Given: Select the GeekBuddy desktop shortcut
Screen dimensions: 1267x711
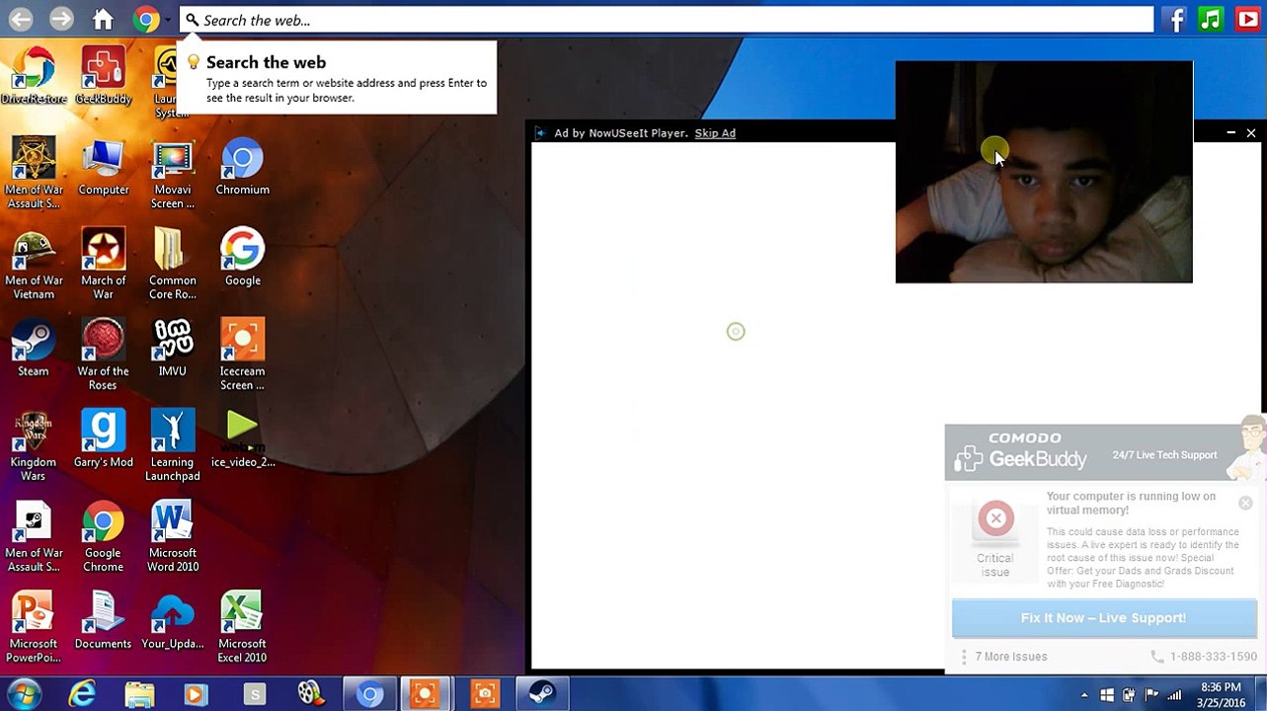Looking at the screenshot, I should pyautogui.click(x=103, y=75).
